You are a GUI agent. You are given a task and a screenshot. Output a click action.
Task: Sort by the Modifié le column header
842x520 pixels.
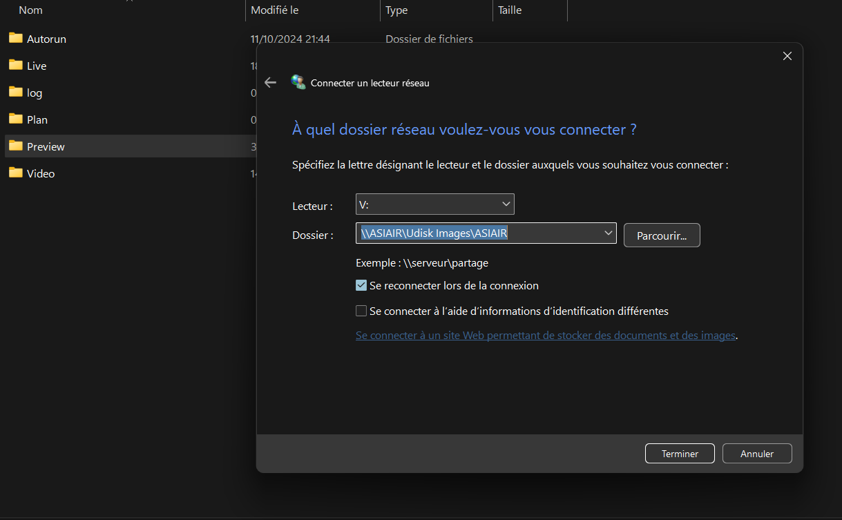[x=275, y=10]
